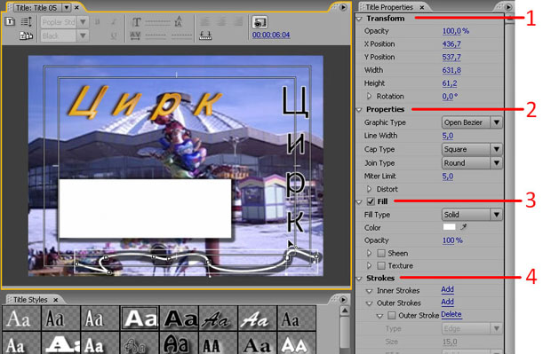Viewport: 551px width, 354px height.
Task: Expand the Sheen options triangle
Action: 369,253
